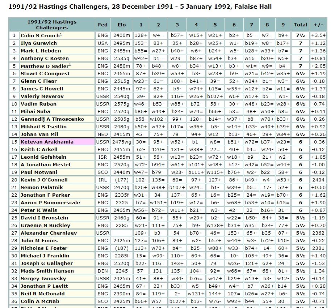Select player name Ilya Gurevich
This screenshot has width=335, height=308.
(x=39, y=43)
